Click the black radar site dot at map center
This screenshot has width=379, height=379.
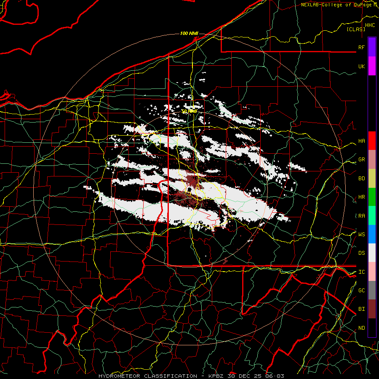click(x=190, y=189)
